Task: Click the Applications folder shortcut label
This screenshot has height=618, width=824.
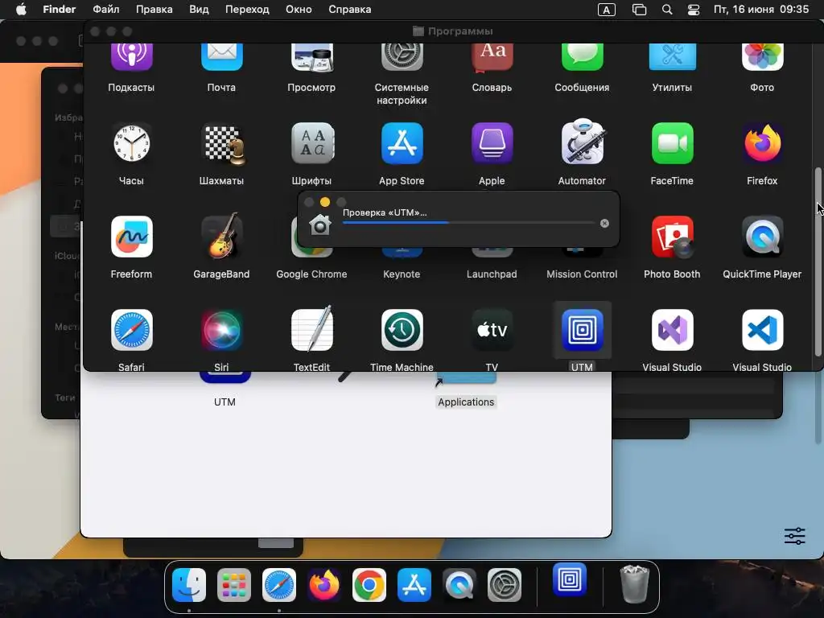Action: tap(466, 402)
